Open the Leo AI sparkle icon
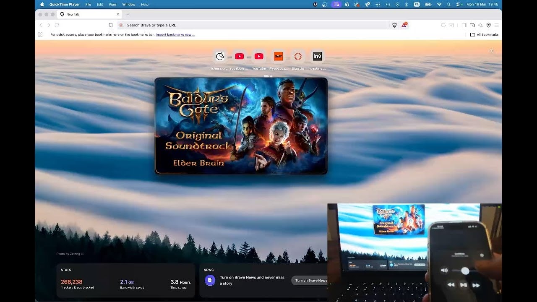Screen dimensions: 537x302 click(x=480, y=25)
